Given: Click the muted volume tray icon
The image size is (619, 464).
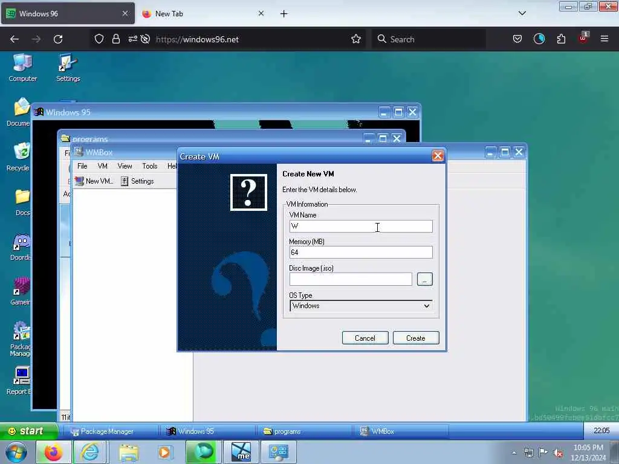Looking at the screenshot, I should 557,453.
